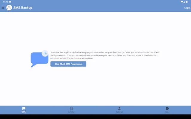Click the Schedule clock tab icon
Viewport: 191px width, 119px height.
(72, 108)
